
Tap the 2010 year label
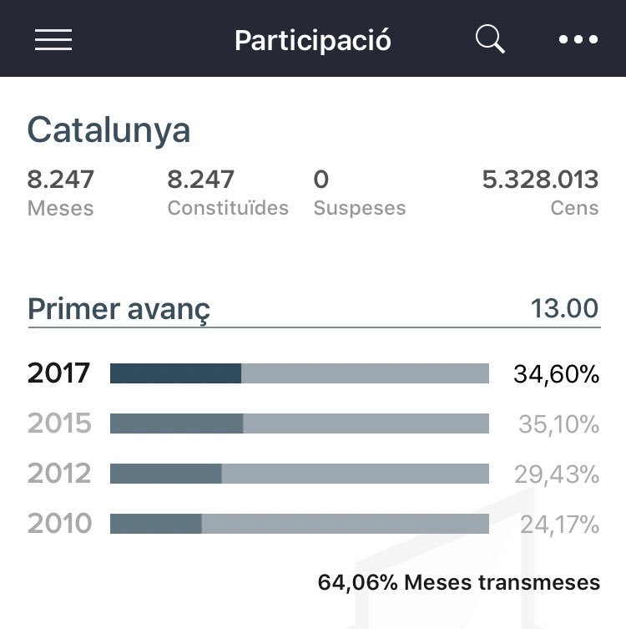pyautogui.click(x=60, y=523)
